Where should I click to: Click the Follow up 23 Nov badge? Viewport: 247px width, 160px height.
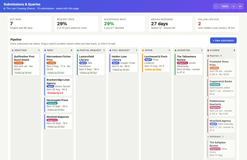[56, 127]
